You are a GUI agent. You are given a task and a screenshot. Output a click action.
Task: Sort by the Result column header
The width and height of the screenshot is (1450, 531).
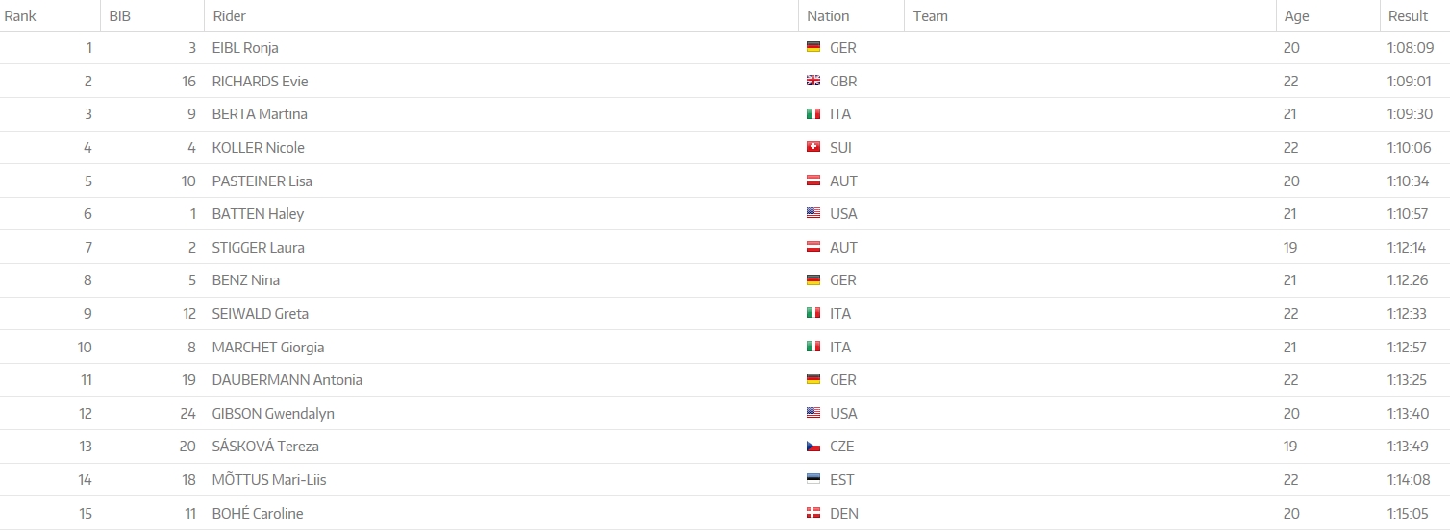[x=1408, y=16]
